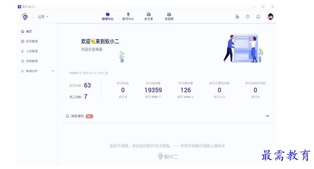Click the statistics timestamp 2020-04-17 12:03
Viewport: 314px width, 169px height.
pos(93,73)
